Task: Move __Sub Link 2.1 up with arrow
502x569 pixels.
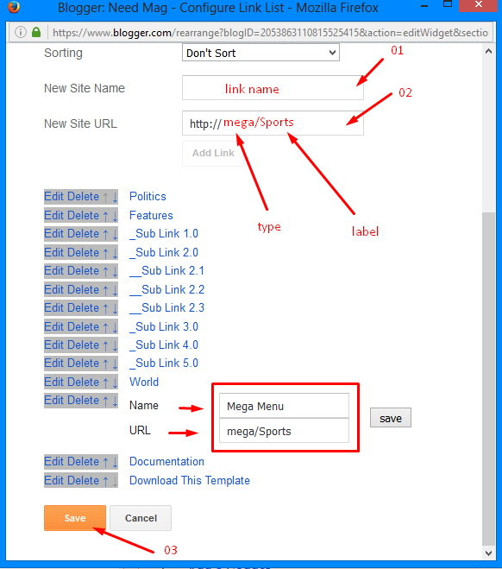Action: coord(105,271)
